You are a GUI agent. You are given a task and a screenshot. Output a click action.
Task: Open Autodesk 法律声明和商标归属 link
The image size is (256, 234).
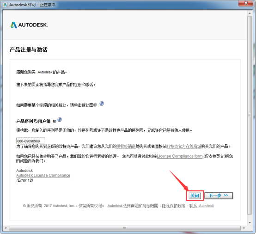coord(133,206)
